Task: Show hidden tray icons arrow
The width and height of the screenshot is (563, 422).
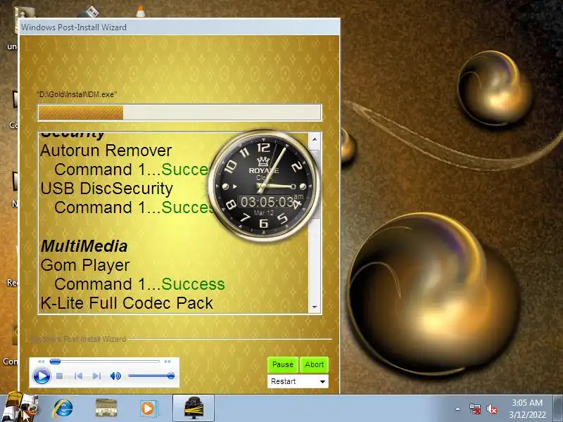Action: coord(458,409)
